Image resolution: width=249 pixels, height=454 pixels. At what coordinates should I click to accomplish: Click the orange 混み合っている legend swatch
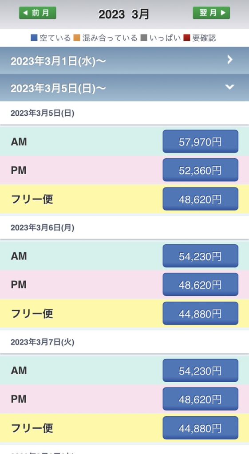pos(76,38)
